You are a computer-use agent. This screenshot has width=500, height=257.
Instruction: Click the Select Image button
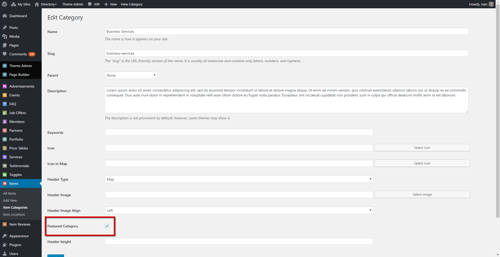[x=422, y=194]
